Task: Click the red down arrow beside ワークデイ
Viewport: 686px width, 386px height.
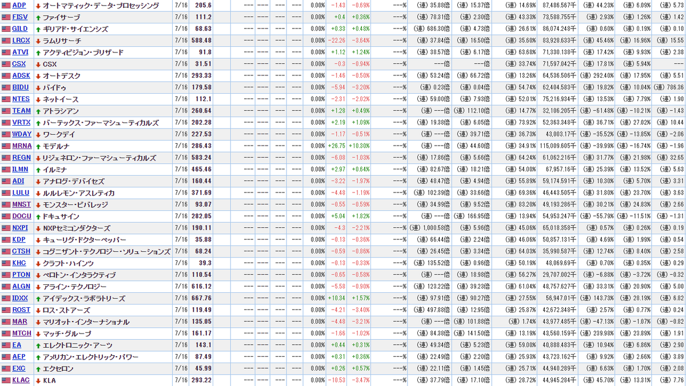Action: click(38, 134)
